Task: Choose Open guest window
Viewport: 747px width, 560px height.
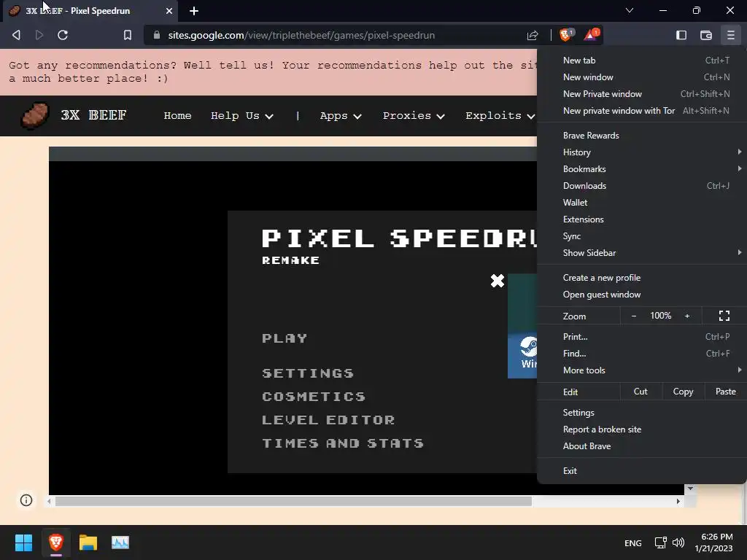Action: [642, 295]
